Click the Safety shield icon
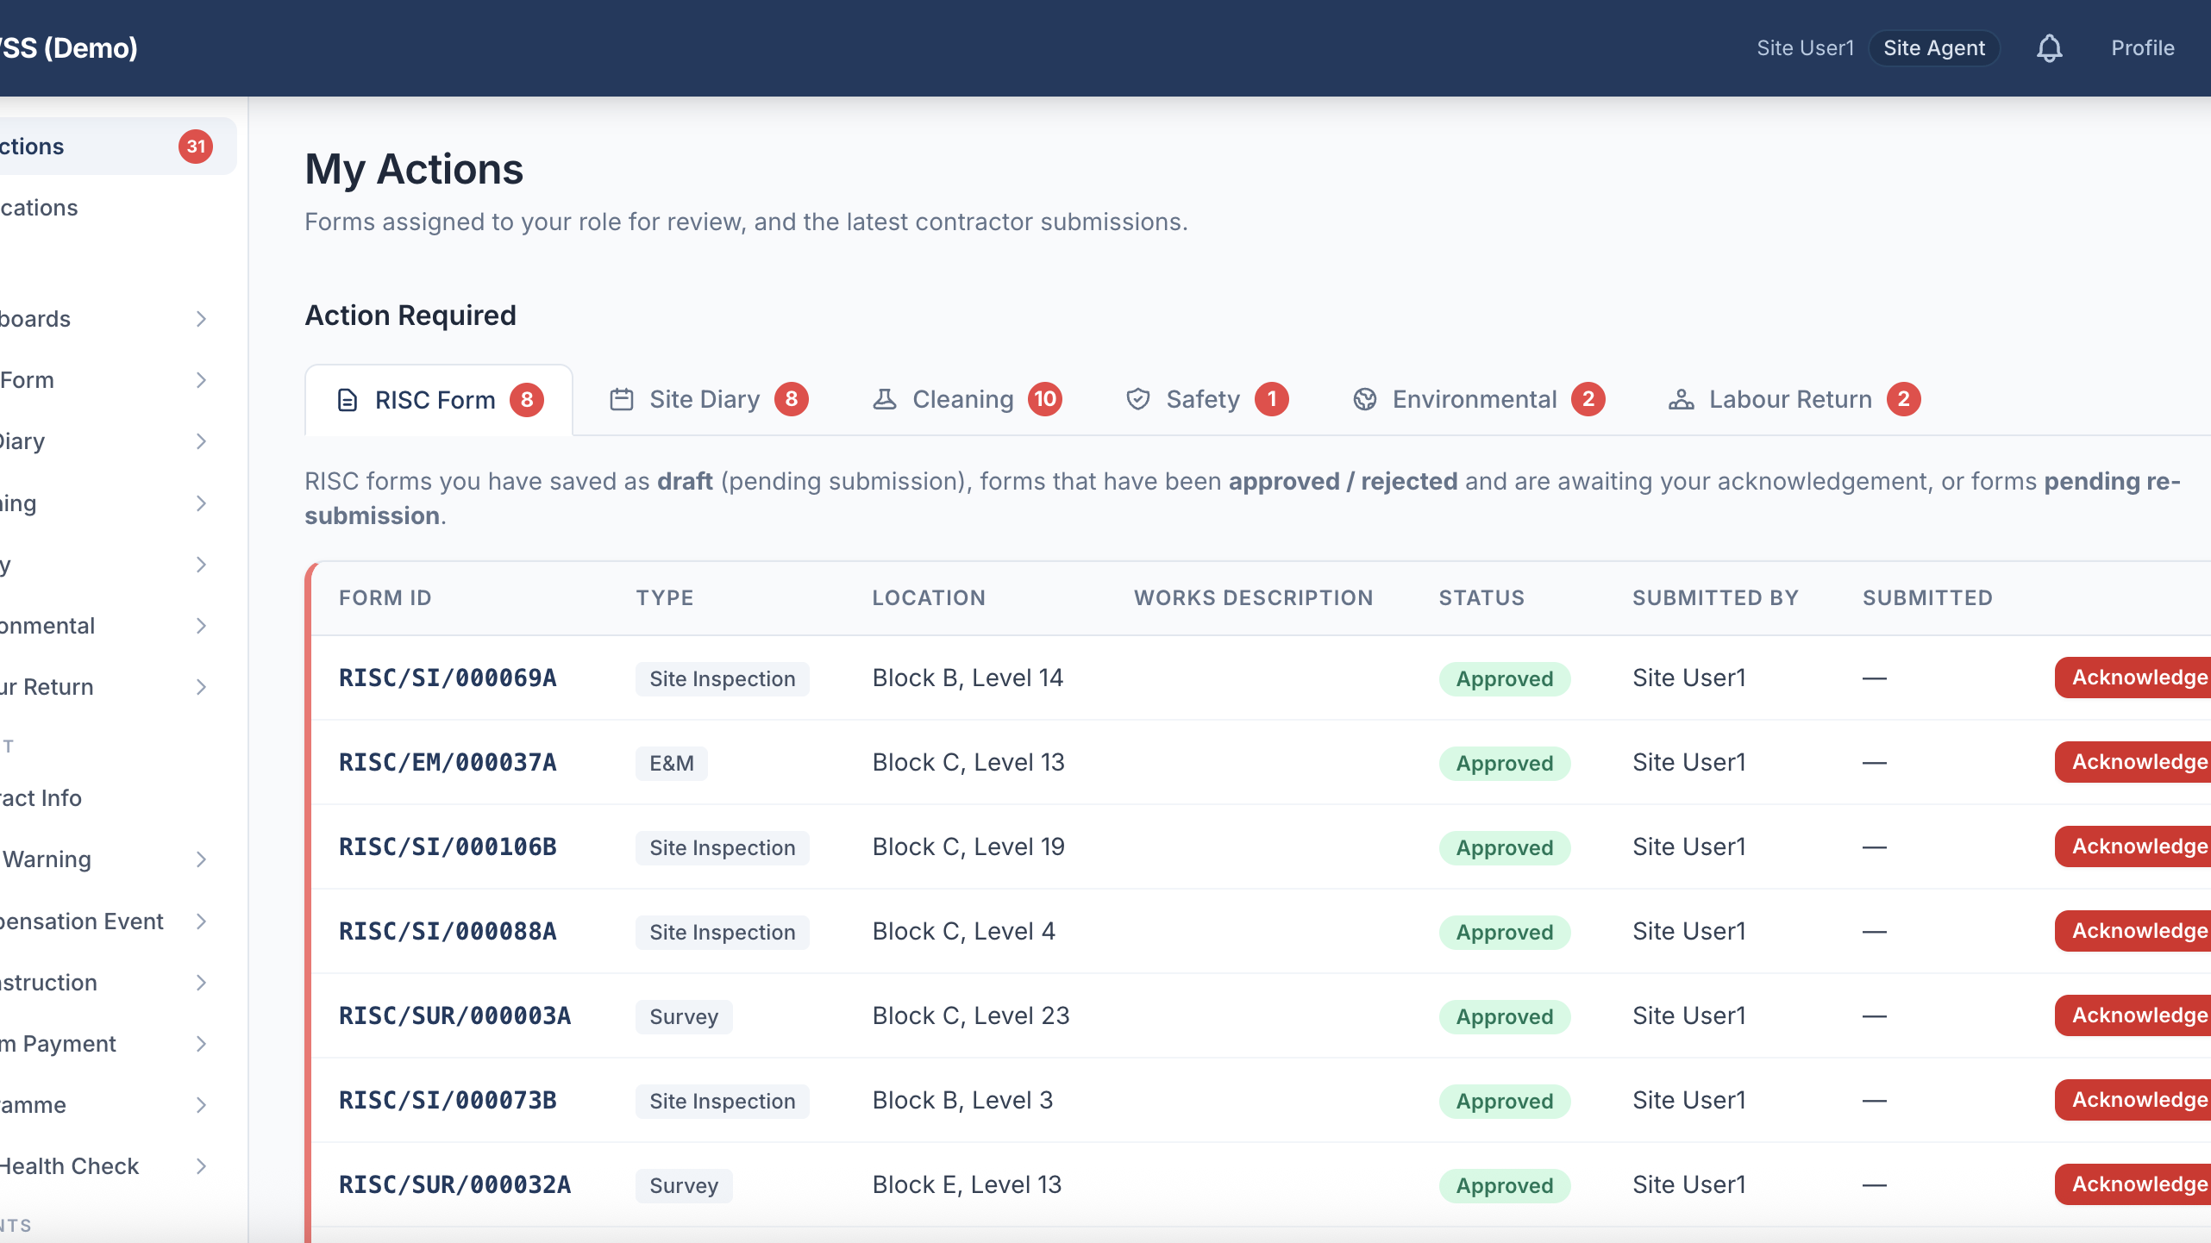 pos(1138,399)
